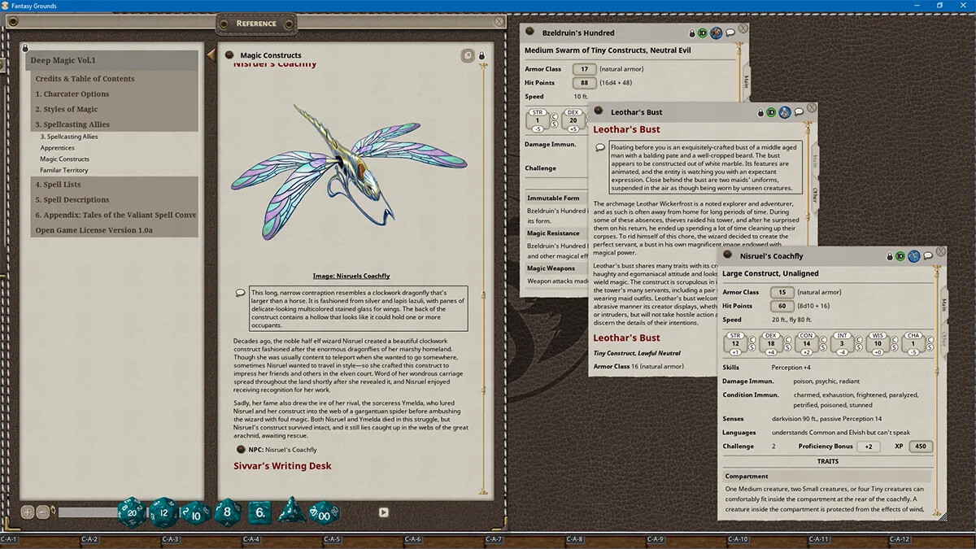Image resolution: width=976 pixels, height=549 pixels.
Task: Open chat bubble icon on Bzeldruin's Hundred window
Action: pyautogui.click(x=730, y=33)
